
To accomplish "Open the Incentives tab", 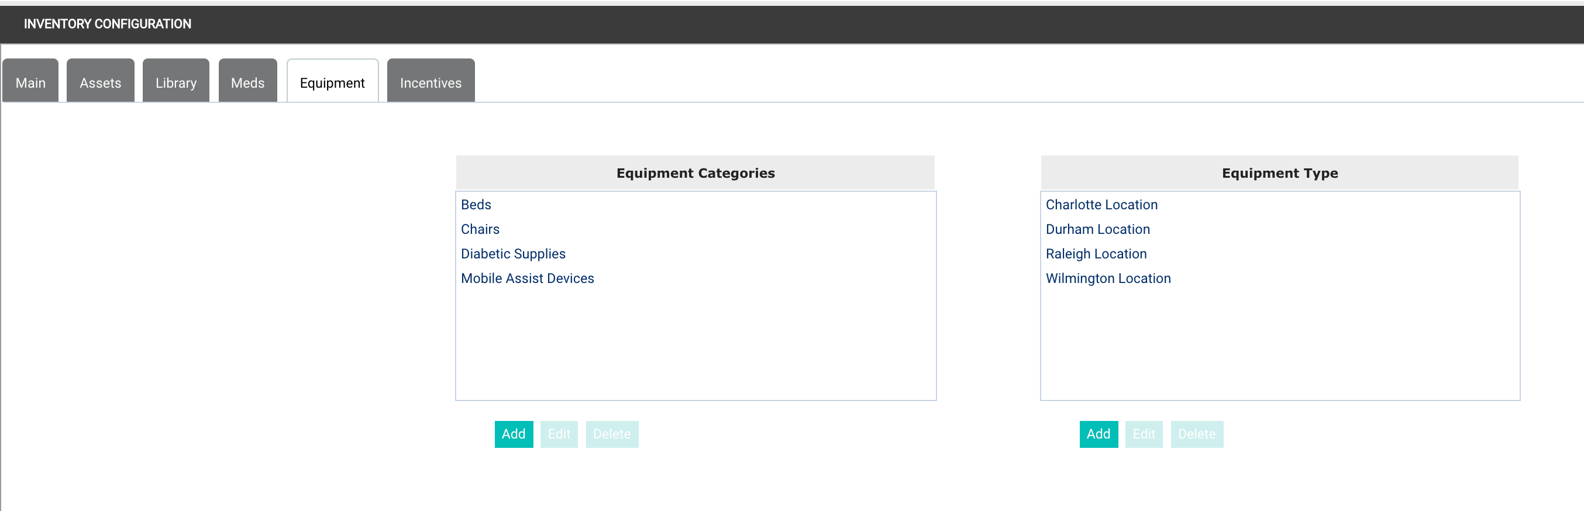I will pyautogui.click(x=431, y=81).
